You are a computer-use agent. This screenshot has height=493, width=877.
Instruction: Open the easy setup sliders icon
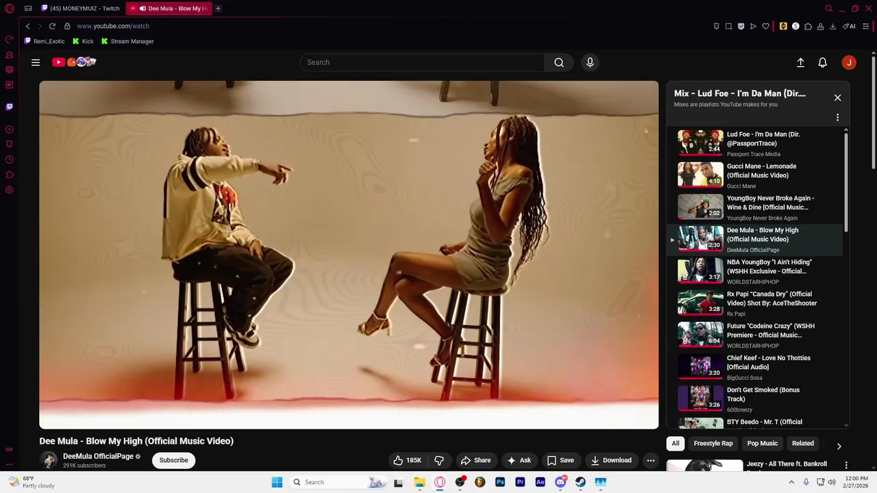866,26
